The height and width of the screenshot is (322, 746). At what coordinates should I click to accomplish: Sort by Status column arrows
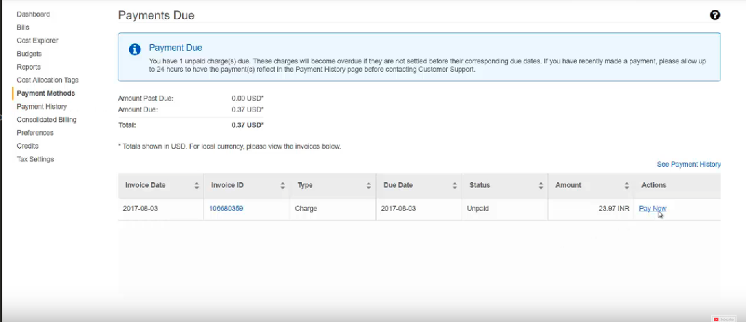coord(541,186)
